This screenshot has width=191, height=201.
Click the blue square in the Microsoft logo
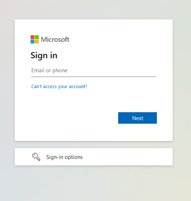tap(32, 42)
